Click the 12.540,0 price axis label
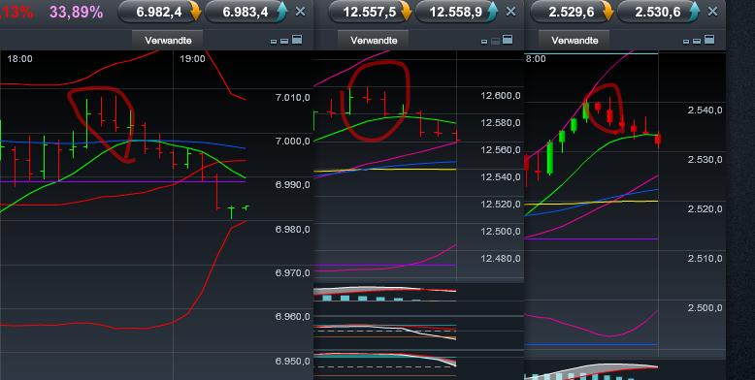Screen dimensions: 755x380 point(501,177)
